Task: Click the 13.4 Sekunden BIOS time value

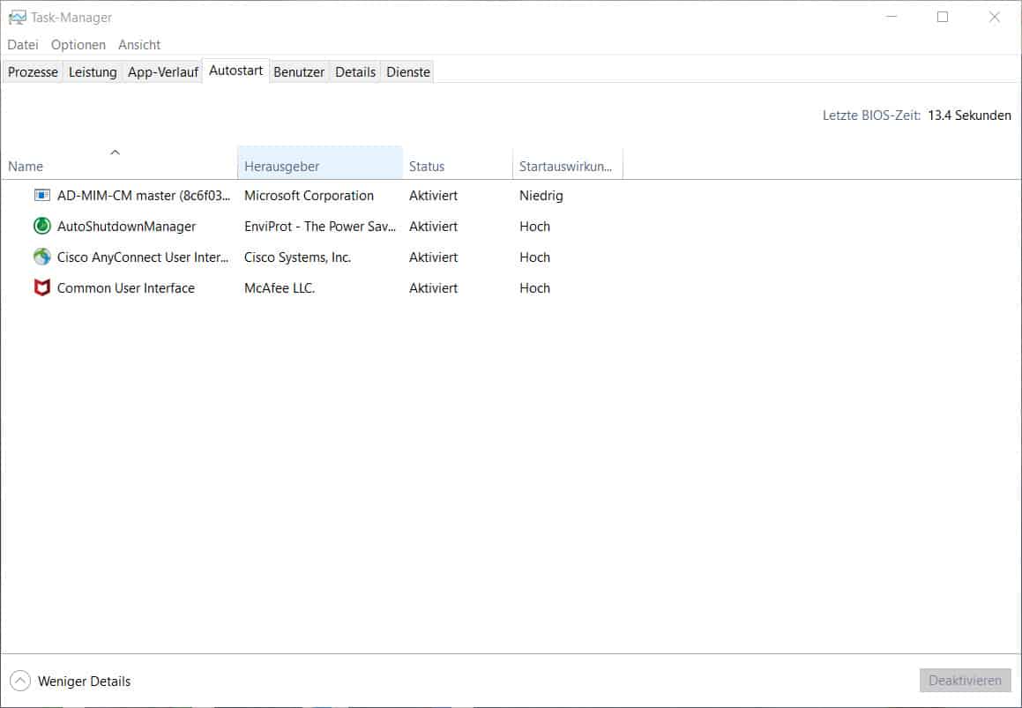Action: [x=969, y=116]
